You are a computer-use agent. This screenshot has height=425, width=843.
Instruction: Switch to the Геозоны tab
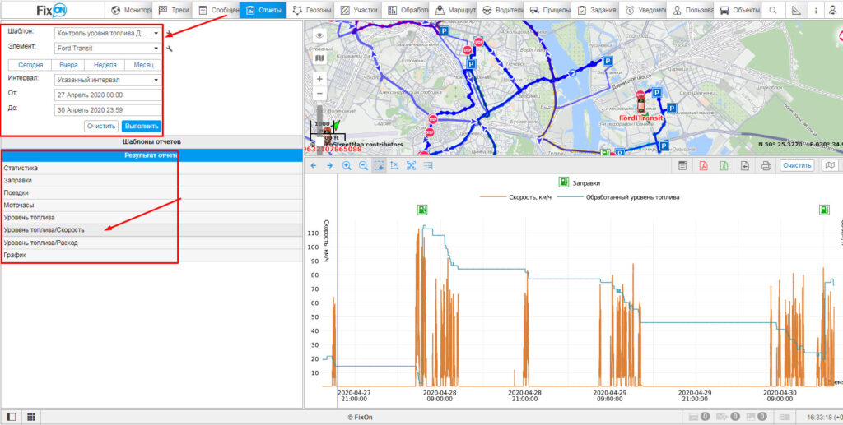312,11
